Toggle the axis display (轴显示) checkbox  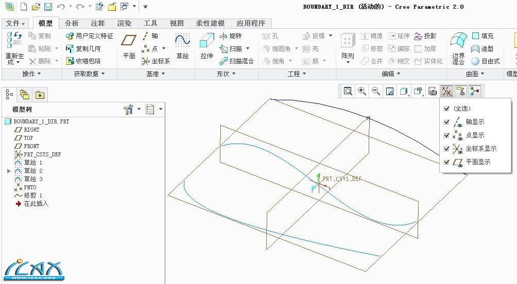446,122
